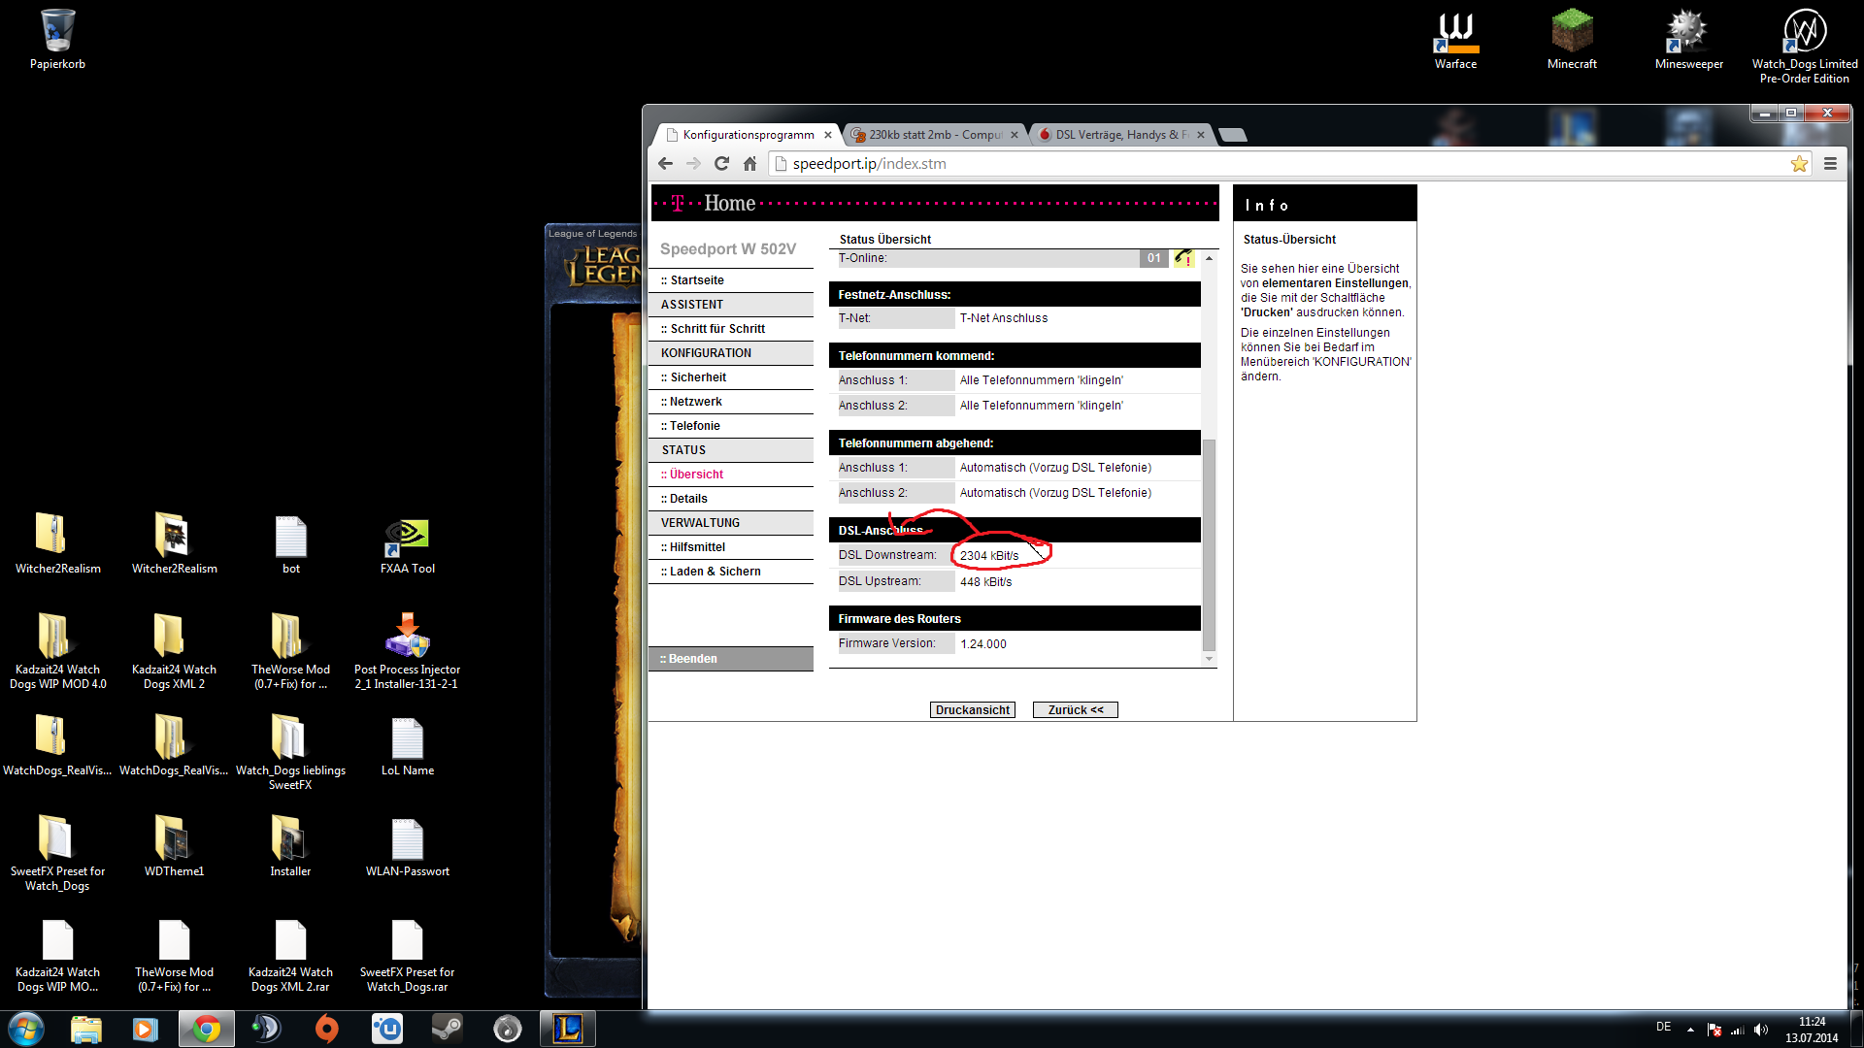Click the status overview scrollbar thumb
The width and height of the screenshot is (1864, 1048).
(1209, 544)
